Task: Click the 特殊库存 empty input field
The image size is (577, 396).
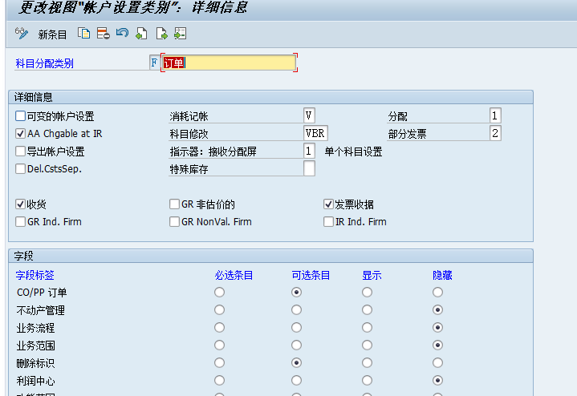Action: [x=309, y=168]
